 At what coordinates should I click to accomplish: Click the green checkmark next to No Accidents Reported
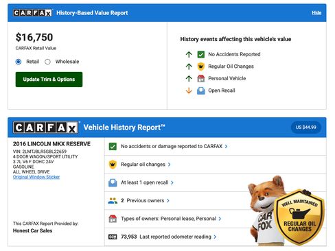click(201, 54)
